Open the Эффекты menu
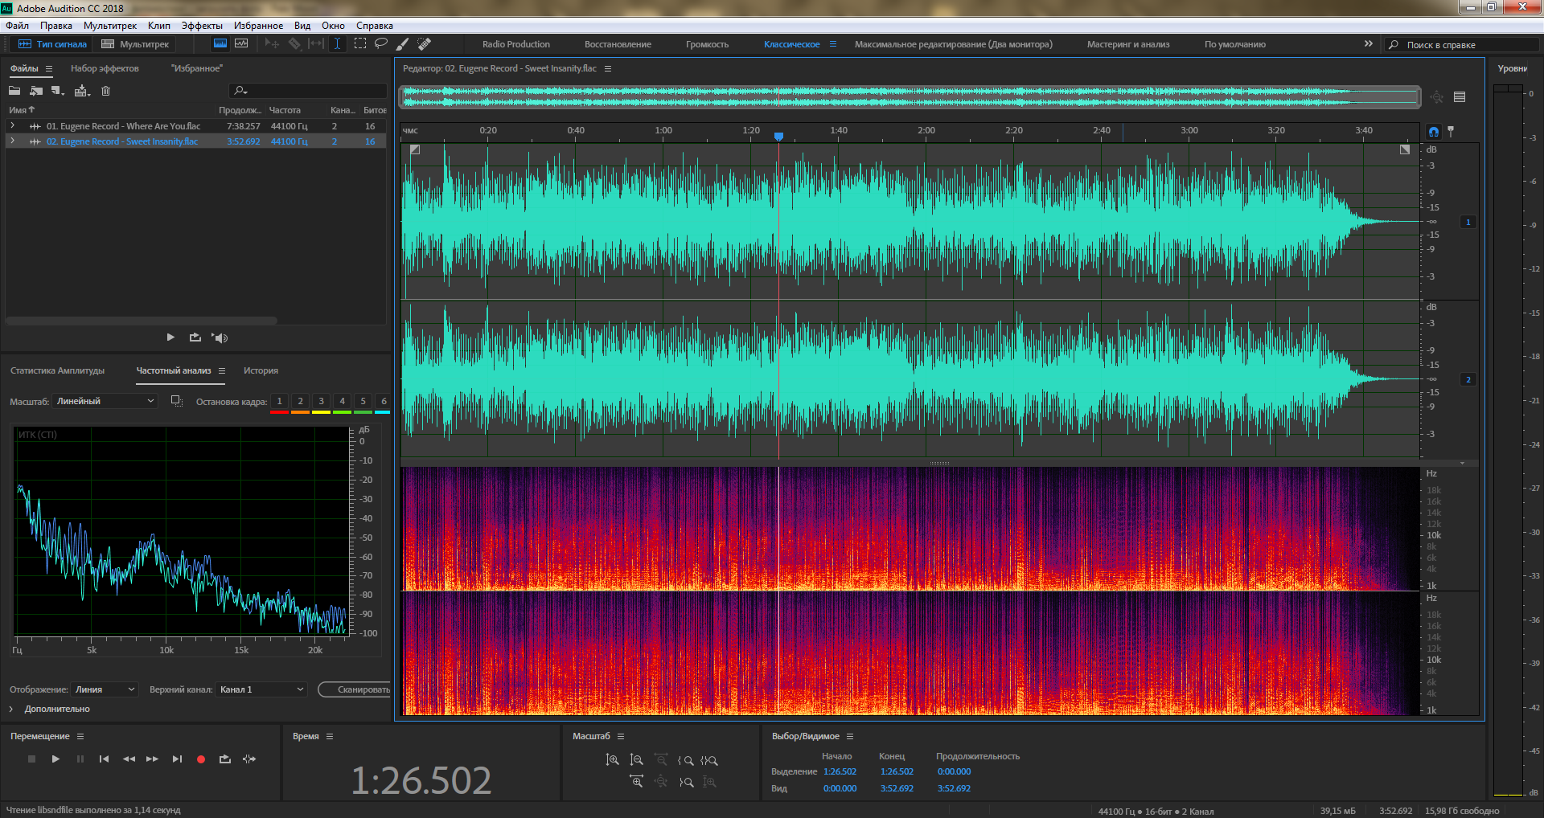 tap(202, 26)
